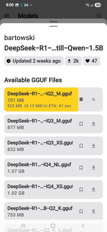Bookmark the IQ4_XS.gguf file
This screenshot has width=107, height=232.
(81, 189)
